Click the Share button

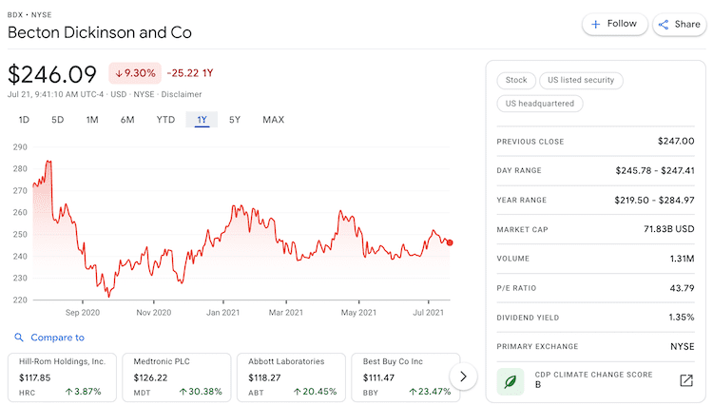(x=680, y=24)
